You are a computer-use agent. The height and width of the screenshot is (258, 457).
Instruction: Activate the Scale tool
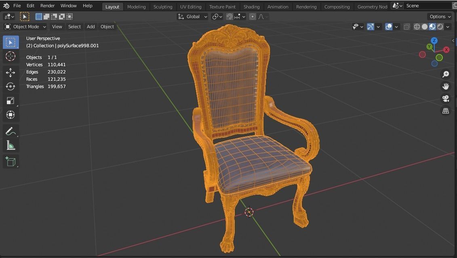(11, 101)
